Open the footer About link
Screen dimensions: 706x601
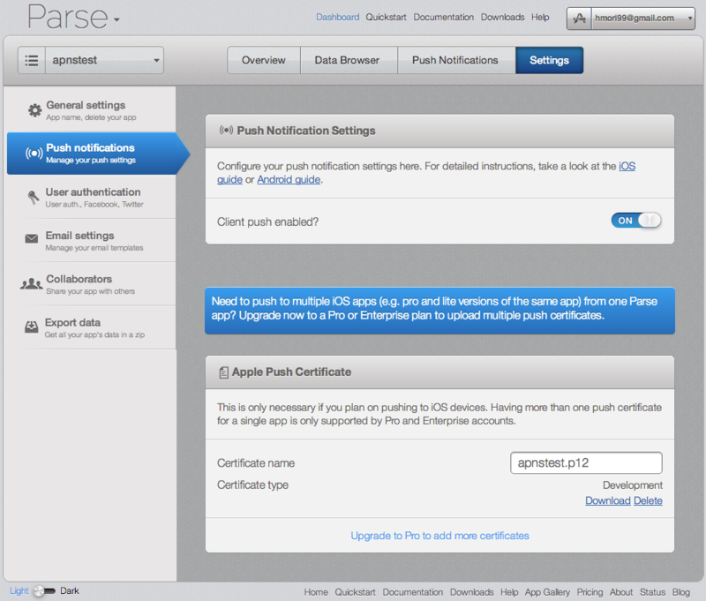tap(621, 592)
